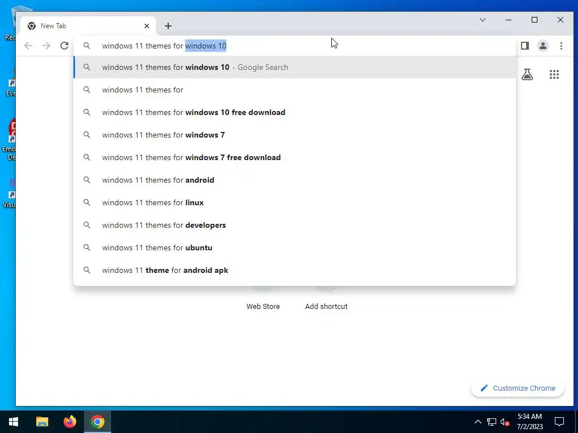578x433 pixels.
Task: Choose 'windows 7 free download' suggestion
Action: 295,157
